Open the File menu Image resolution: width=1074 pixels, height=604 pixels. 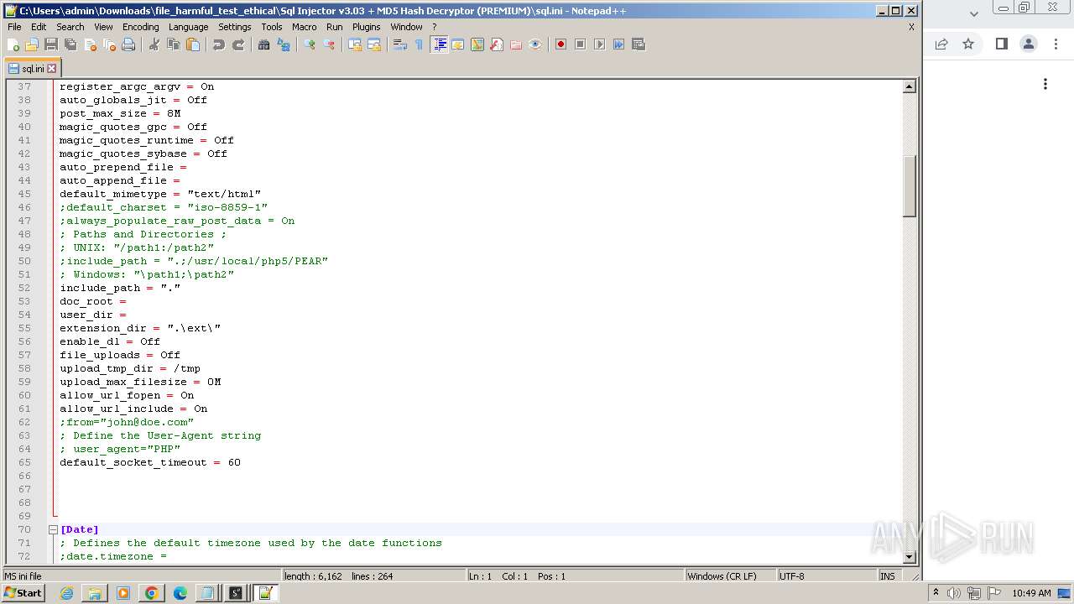[x=14, y=27]
